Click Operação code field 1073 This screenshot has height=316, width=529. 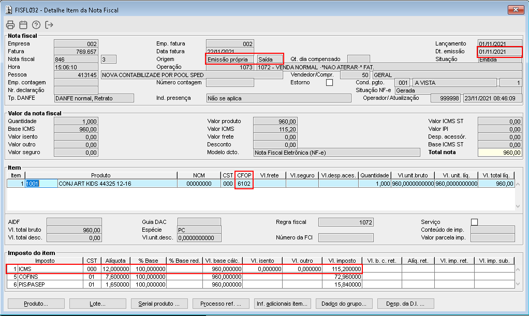pyautogui.click(x=230, y=67)
